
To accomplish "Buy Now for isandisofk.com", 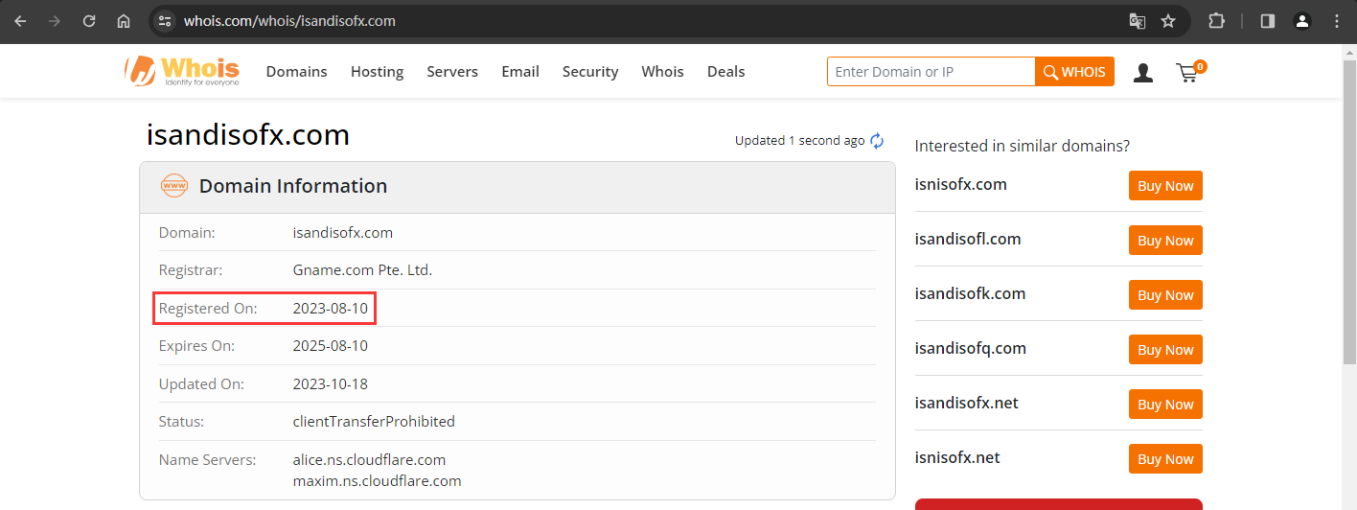I will (1165, 295).
